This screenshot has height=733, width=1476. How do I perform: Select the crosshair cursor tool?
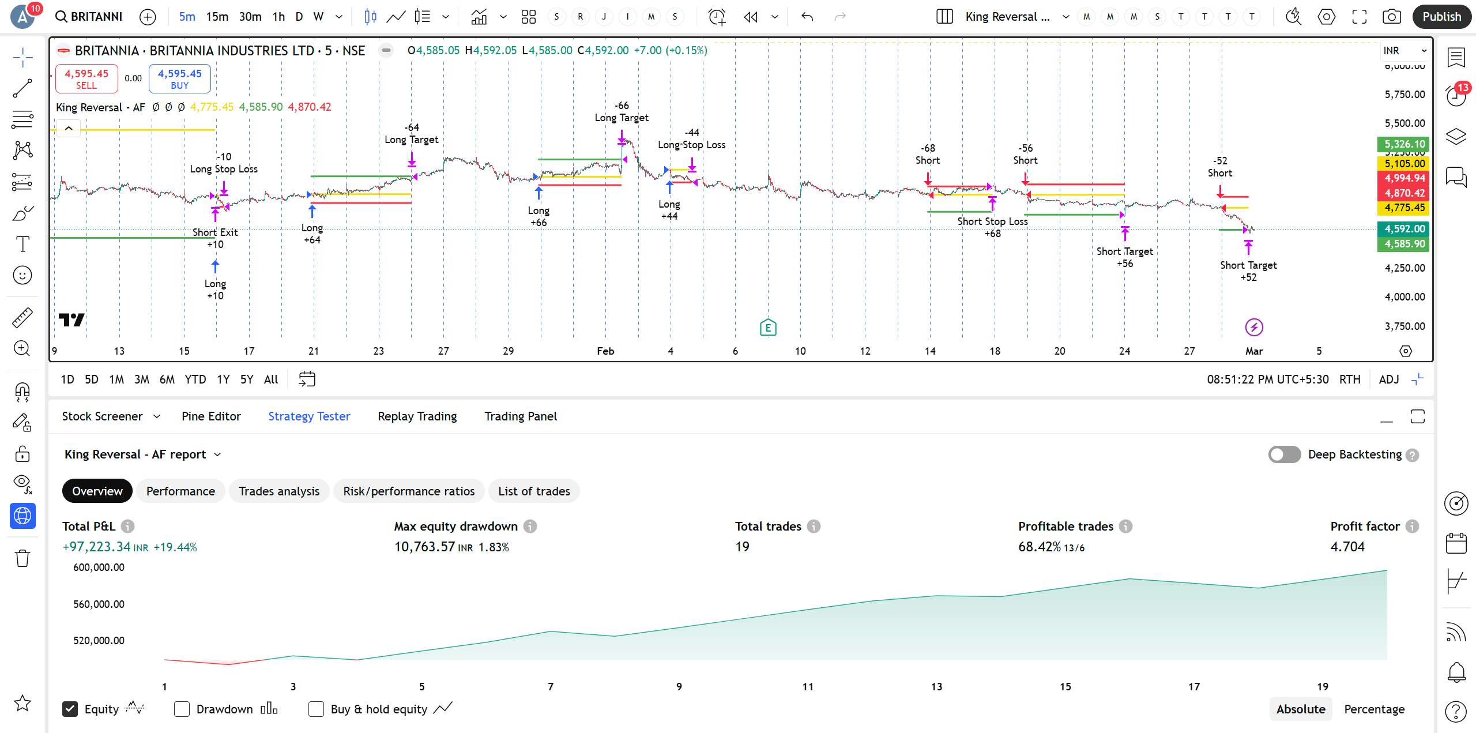pos(22,57)
